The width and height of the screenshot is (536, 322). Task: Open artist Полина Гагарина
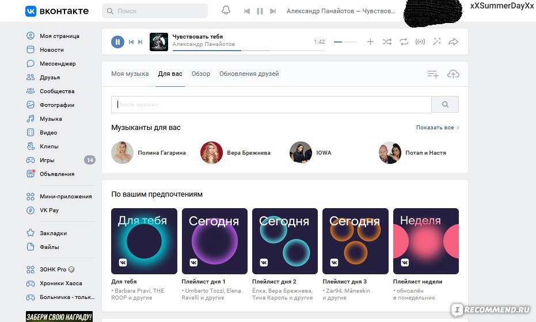(149, 152)
